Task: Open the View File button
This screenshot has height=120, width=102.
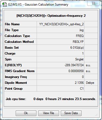Action: tap(49, 113)
